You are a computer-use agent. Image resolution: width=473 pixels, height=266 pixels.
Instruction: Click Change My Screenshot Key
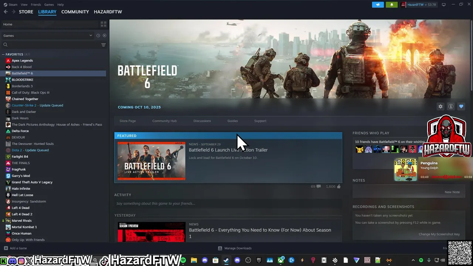(439, 234)
